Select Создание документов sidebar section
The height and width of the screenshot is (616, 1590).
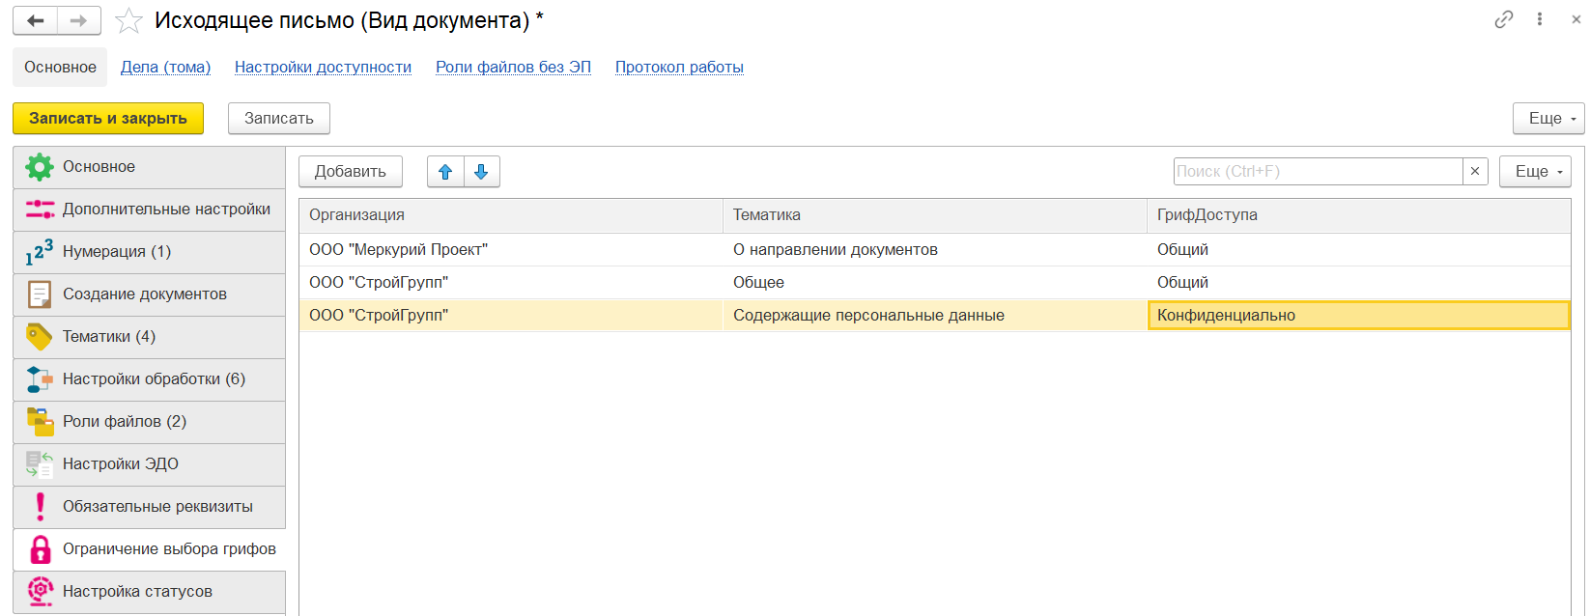coord(150,294)
